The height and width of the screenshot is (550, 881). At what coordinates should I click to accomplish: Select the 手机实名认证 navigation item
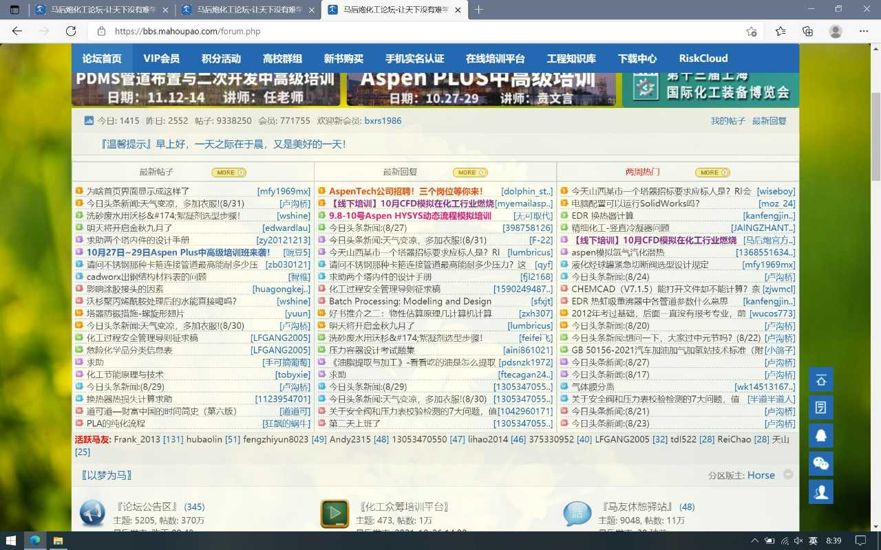[414, 58]
